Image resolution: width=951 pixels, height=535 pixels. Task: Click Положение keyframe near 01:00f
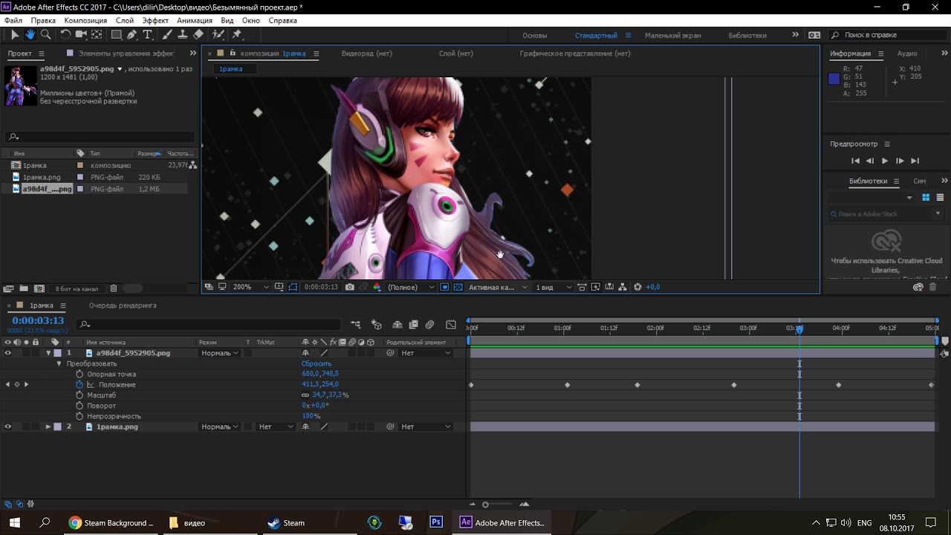click(568, 385)
